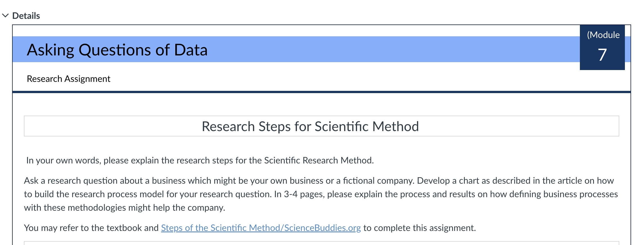Click the empty box below the instructions

(x=309, y=243)
